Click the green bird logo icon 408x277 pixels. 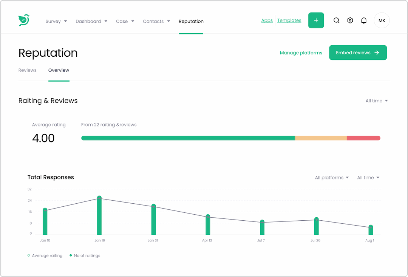24,20
